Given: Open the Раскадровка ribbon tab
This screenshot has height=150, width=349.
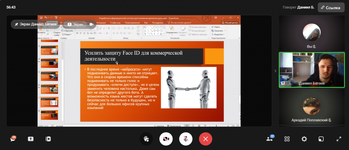Looking at the screenshot, I should [158, 23].
